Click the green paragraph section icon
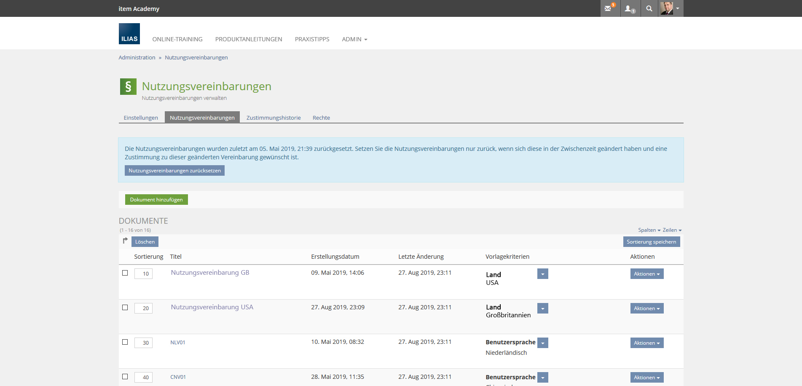Screen dimensions: 802x386 (128, 86)
